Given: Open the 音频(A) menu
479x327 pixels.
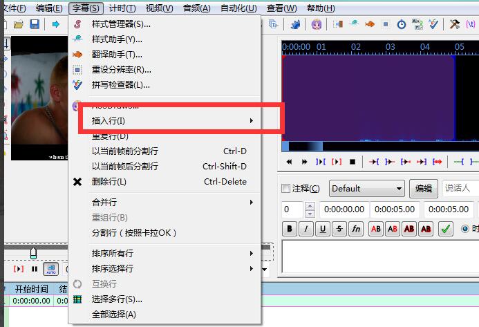Looking at the screenshot, I should [x=197, y=8].
